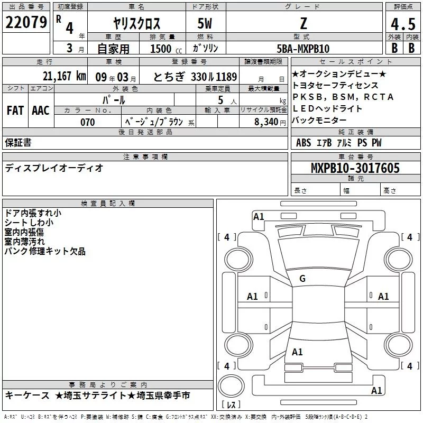Click the A1 mark beside the front bumper
The image size is (423, 423).
coord(259,216)
